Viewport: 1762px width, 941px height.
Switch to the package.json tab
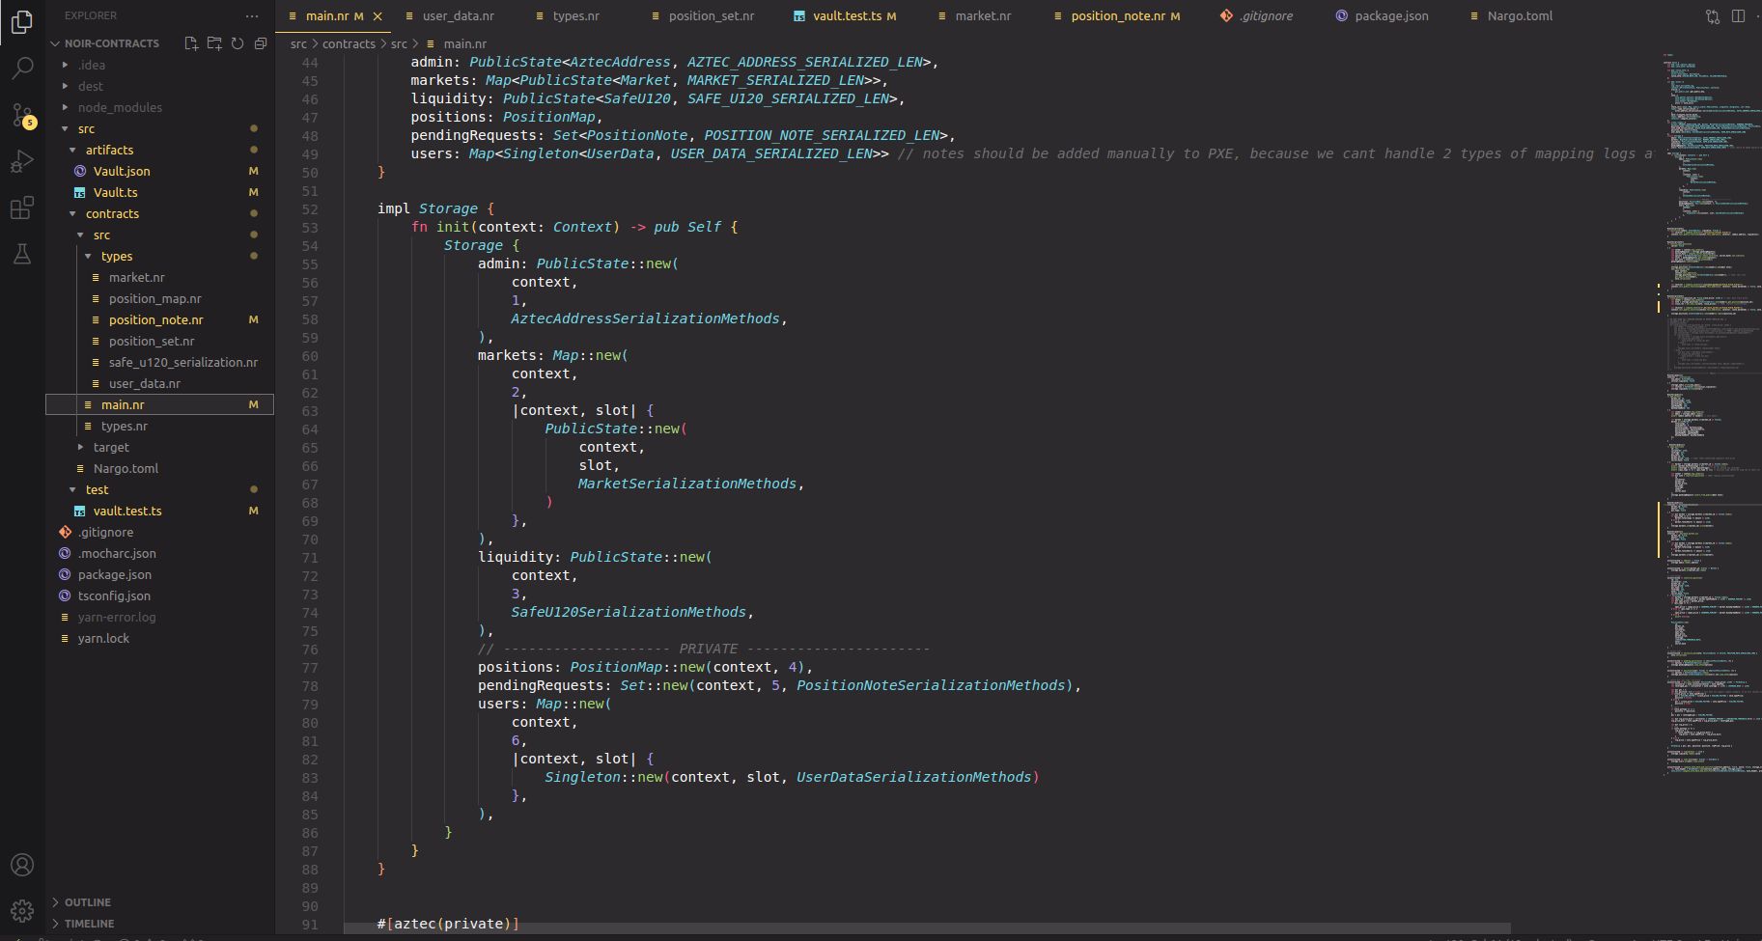[x=1391, y=16]
